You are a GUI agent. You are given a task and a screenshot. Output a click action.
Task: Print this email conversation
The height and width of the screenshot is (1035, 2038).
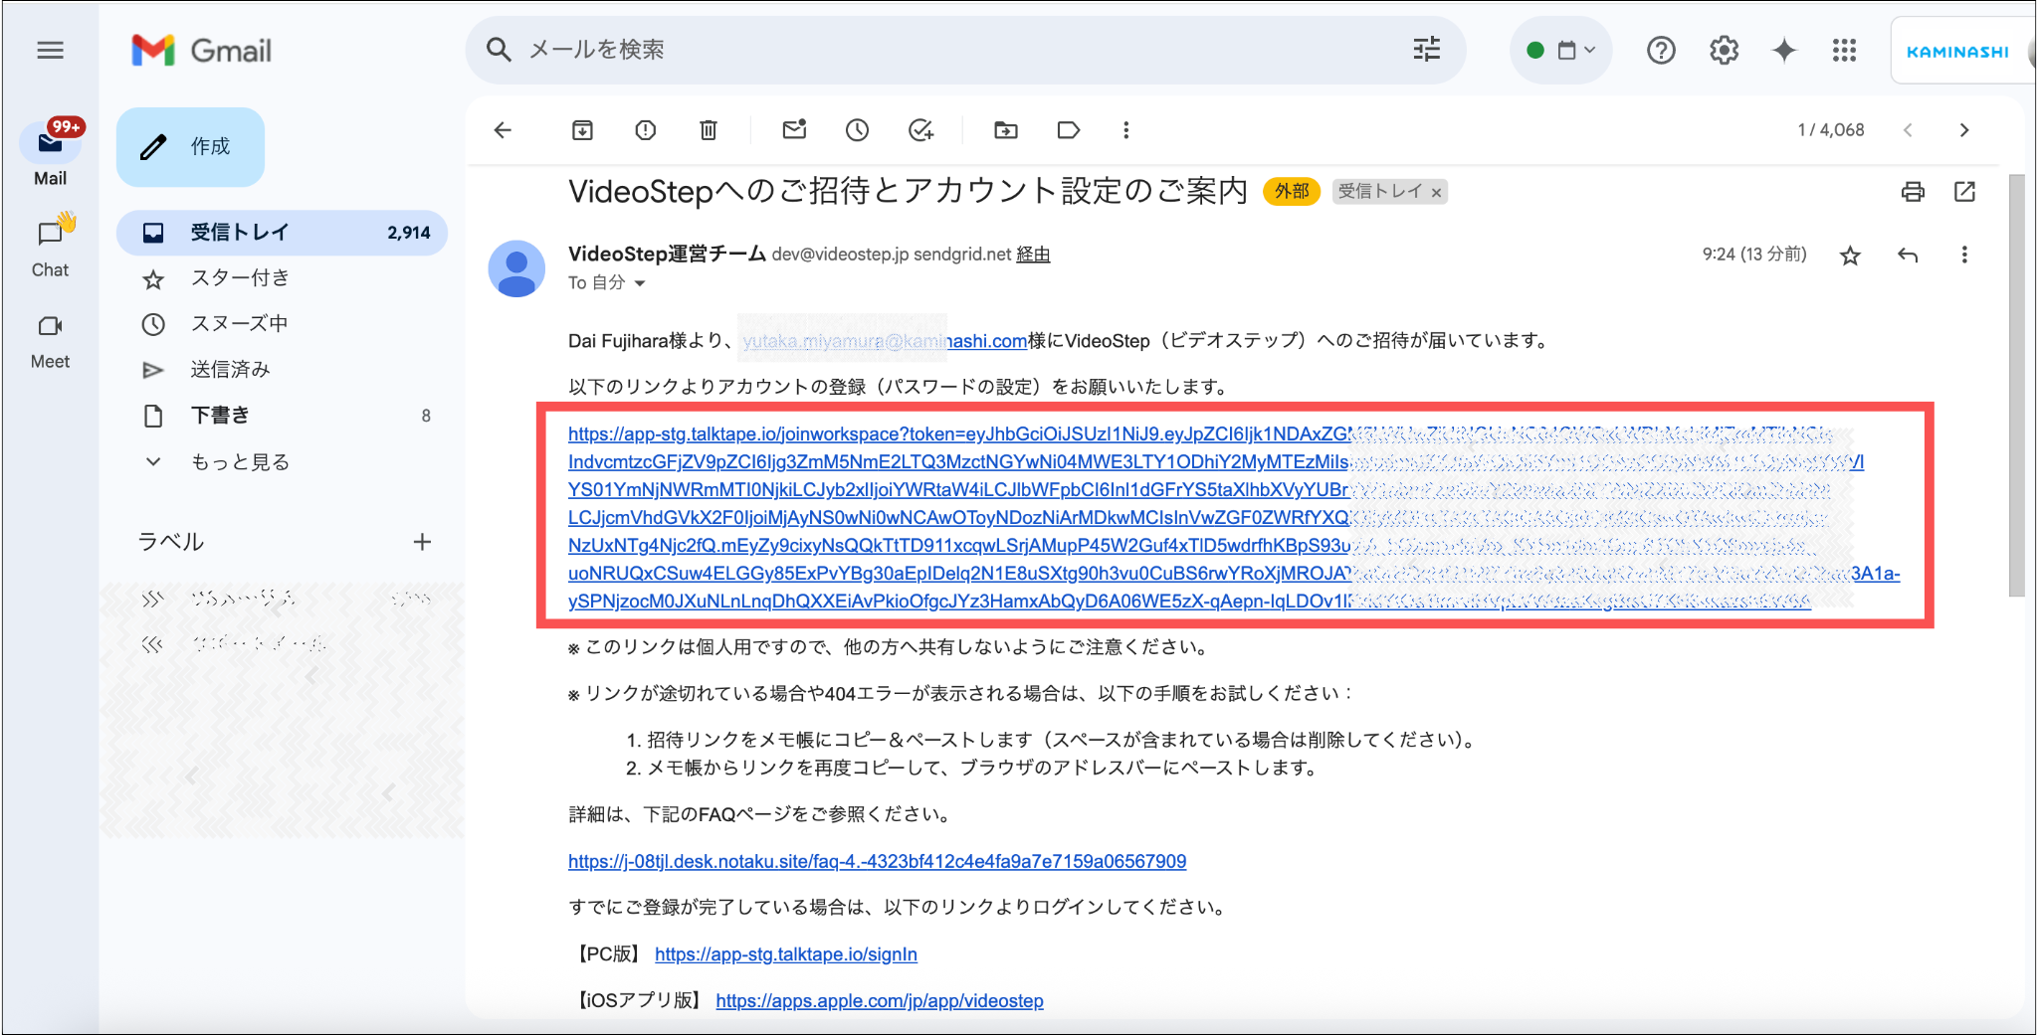click(1913, 192)
